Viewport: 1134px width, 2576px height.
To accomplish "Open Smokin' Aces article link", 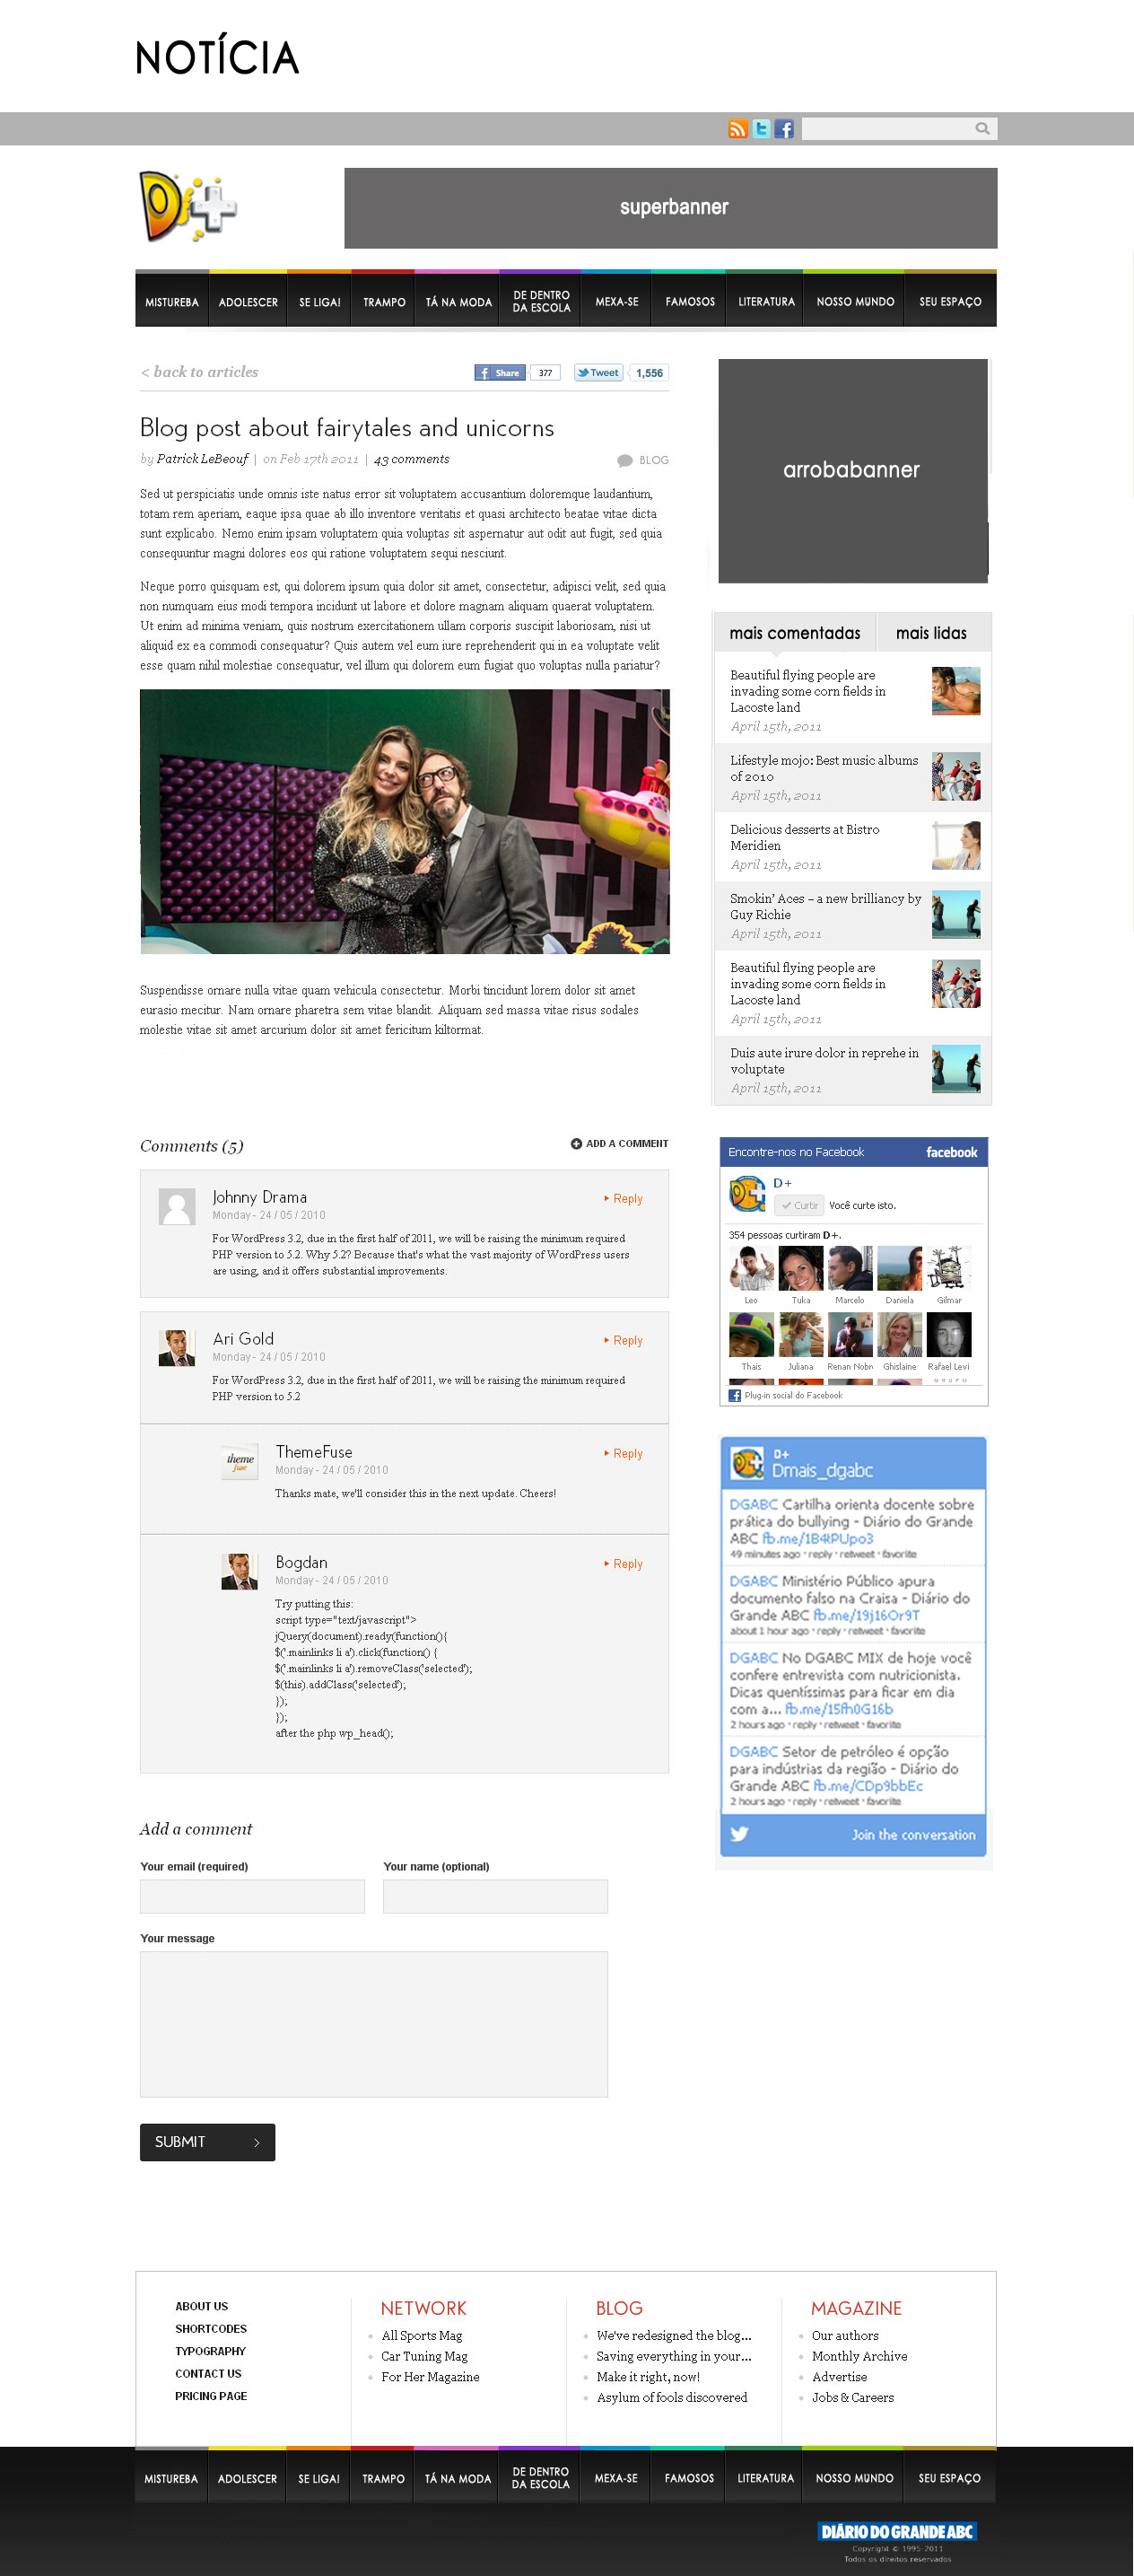I will (x=826, y=906).
